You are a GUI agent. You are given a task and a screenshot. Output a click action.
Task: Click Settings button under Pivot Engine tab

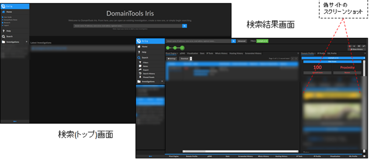[x=172, y=59]
